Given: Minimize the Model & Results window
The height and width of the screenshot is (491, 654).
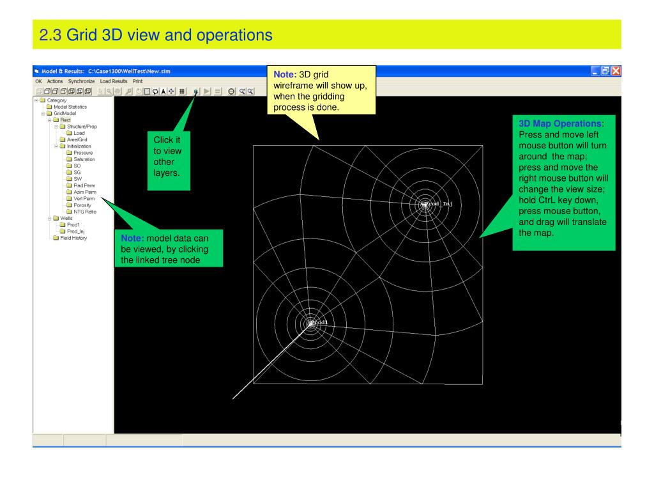Looking at the screenshot, I should [x=595, y=71].
